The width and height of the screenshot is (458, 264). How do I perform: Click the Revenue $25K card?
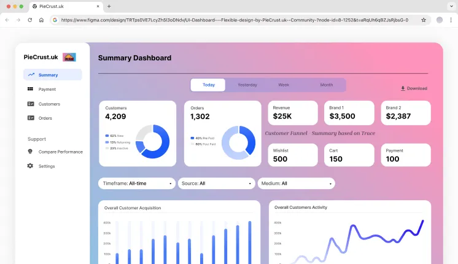[293, 113]
